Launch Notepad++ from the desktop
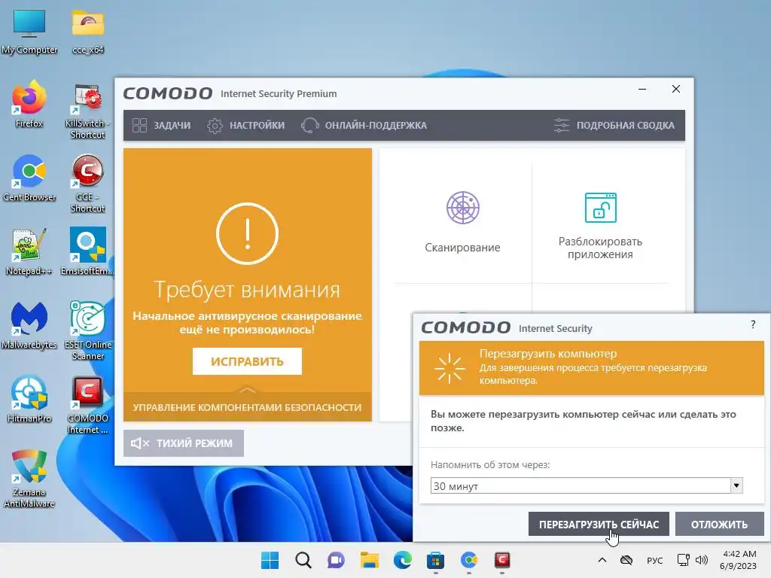 29,252
